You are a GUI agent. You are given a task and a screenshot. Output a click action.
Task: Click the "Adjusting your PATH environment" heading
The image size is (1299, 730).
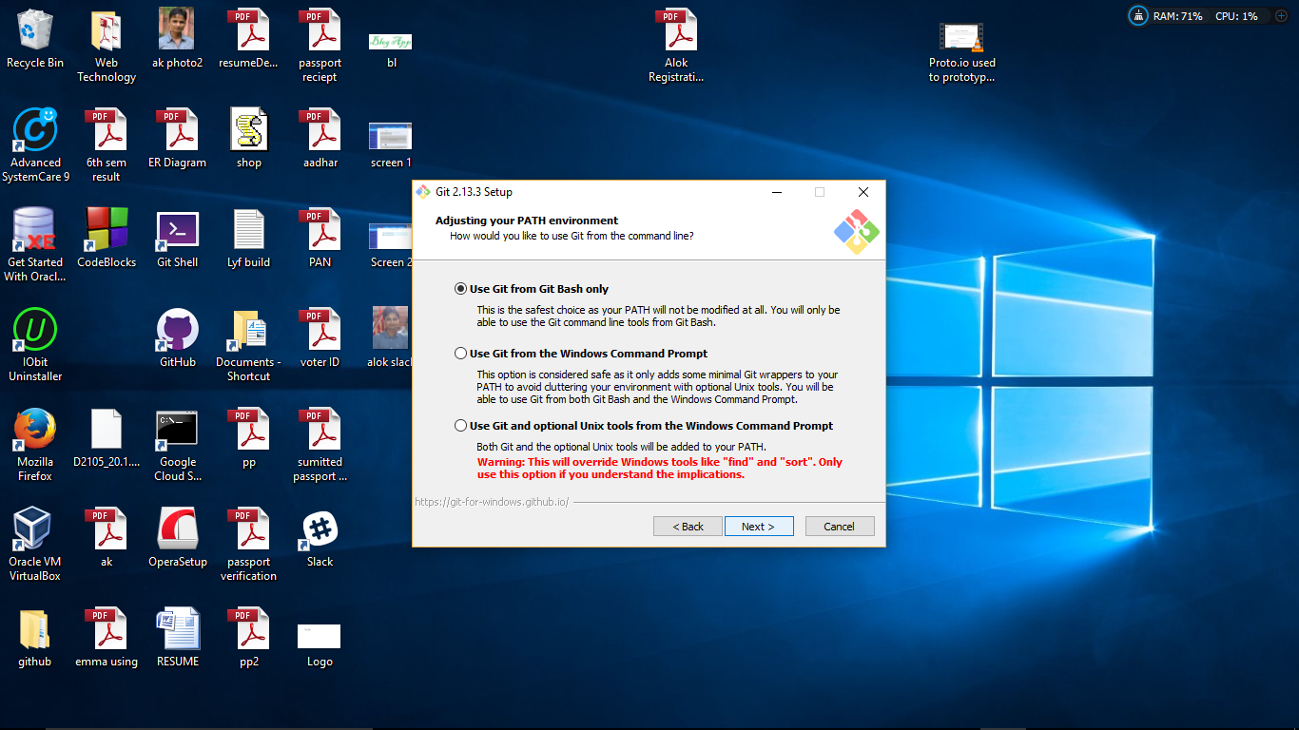pyautogui.click(x=527, y=221)
